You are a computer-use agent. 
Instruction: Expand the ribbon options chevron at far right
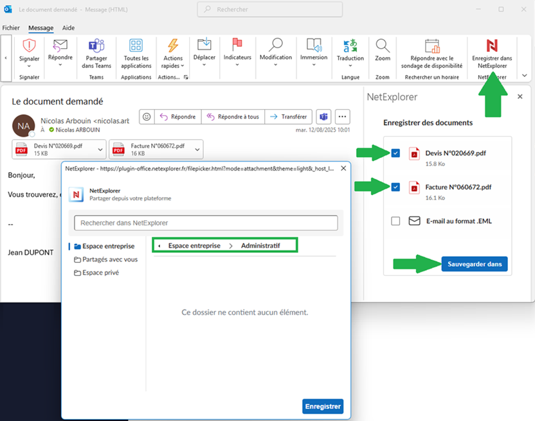pyautogui.click(x=525, y=76)
